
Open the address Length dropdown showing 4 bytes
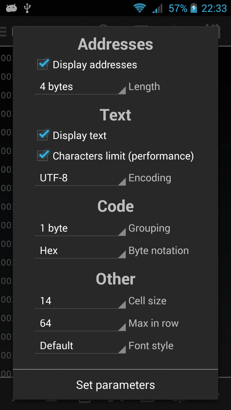[x=80, y=87]
